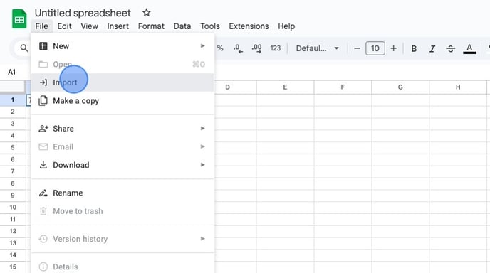Open the text color picker

tap(469, 48)
